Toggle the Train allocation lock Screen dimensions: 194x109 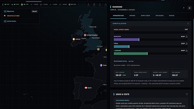(x=187, y=43)
